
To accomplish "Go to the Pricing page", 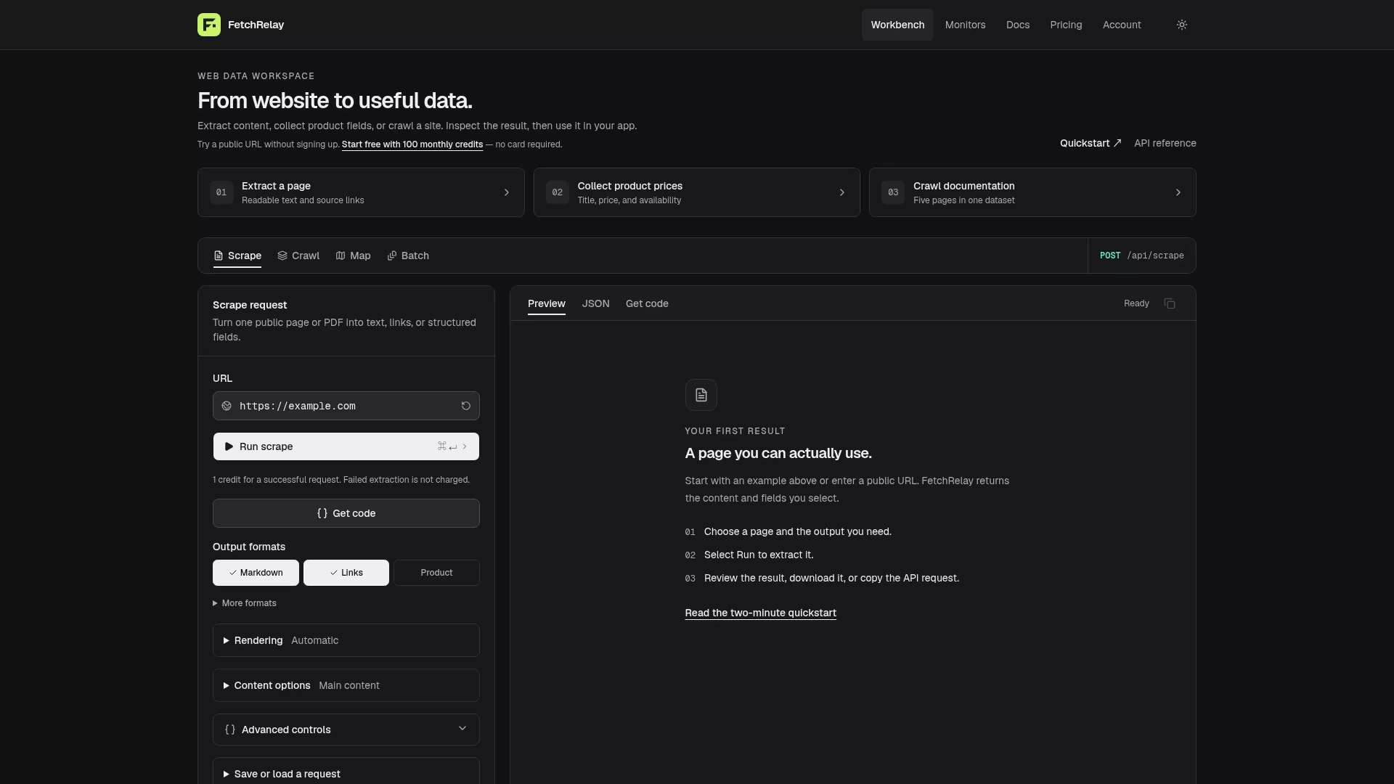I will [x=1066, y=25].
